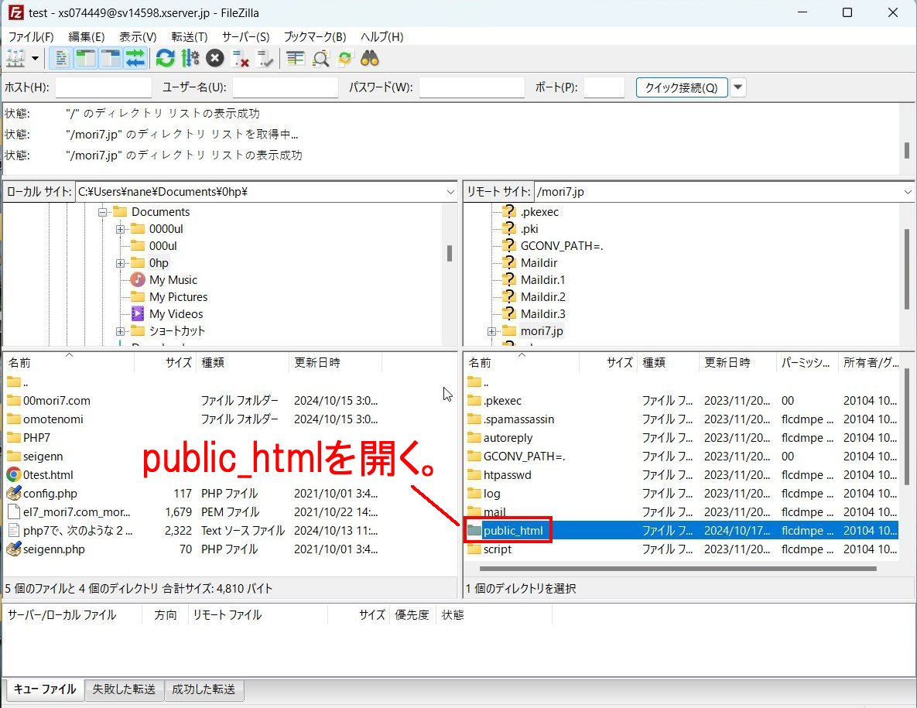Open the remote site path dropdown
The width and height of the screenshot is (917, 708).
[x=908, y=192]
